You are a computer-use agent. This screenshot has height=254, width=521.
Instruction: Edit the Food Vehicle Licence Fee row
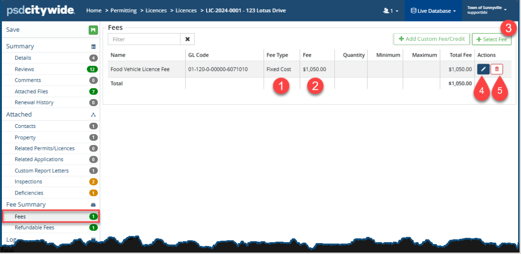483,69
